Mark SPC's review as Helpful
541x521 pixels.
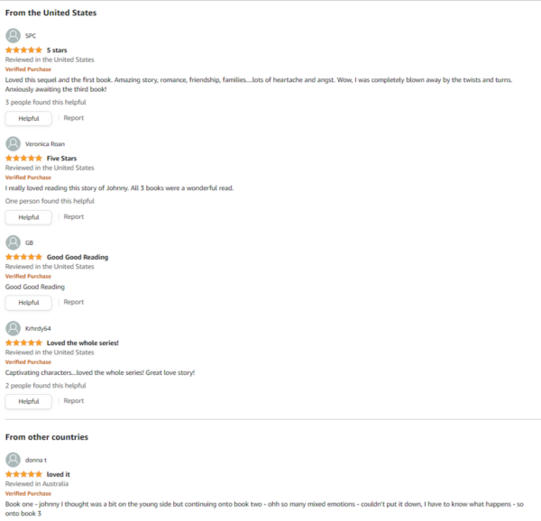(29, 118)
